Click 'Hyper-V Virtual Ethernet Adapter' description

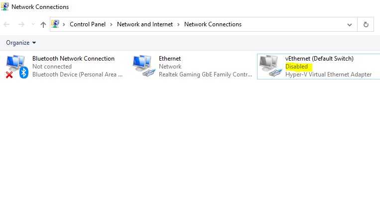(328, 74)
